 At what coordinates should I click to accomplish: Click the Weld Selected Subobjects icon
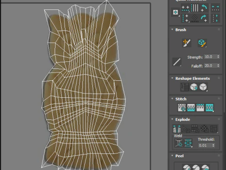(188, 143)
